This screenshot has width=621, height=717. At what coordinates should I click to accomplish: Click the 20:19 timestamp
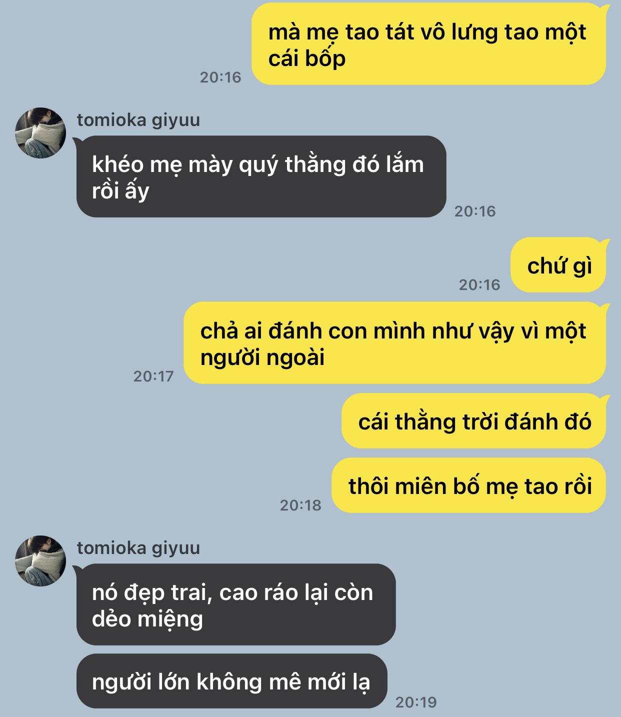click(x=416, y=702)
